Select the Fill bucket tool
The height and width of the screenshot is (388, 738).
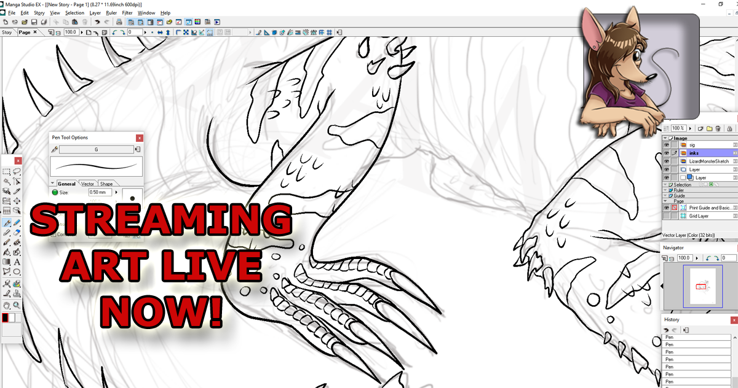pyautogui.click(x=6, y=252)
